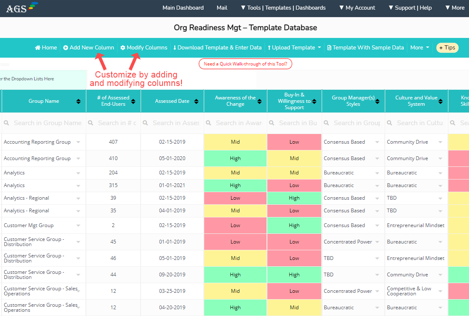This screenshot has width=469, height=316.
Task: Open Main Dashboard
Action: [183, 8]
